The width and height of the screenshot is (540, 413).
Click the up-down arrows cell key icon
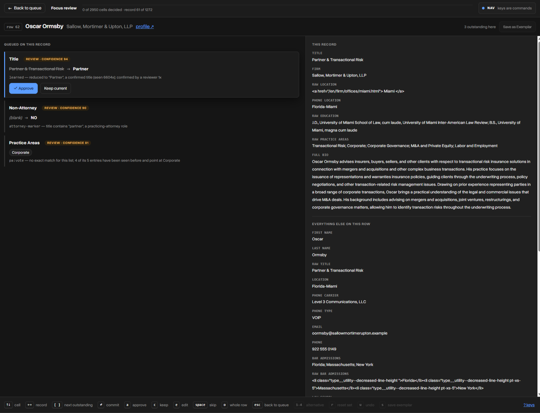click(x=8, y=405)
